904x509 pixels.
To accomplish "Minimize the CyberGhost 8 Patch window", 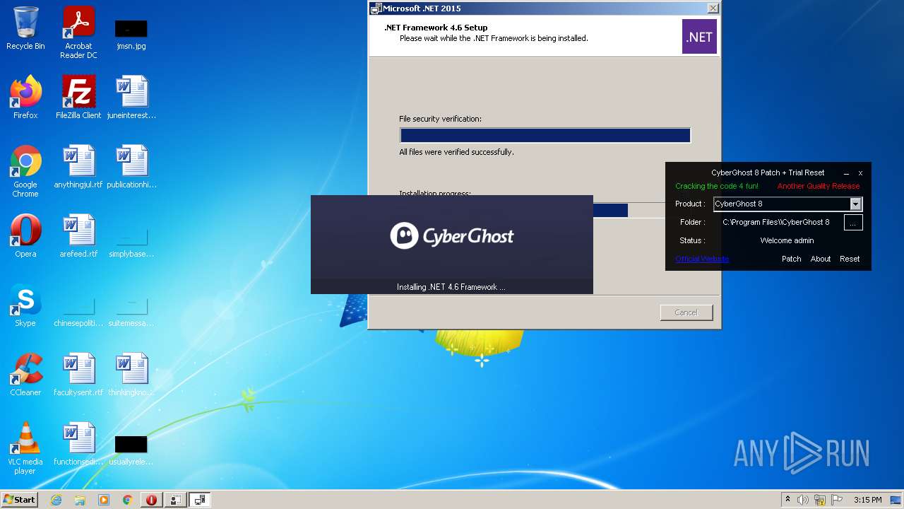I will coord(846,172).
